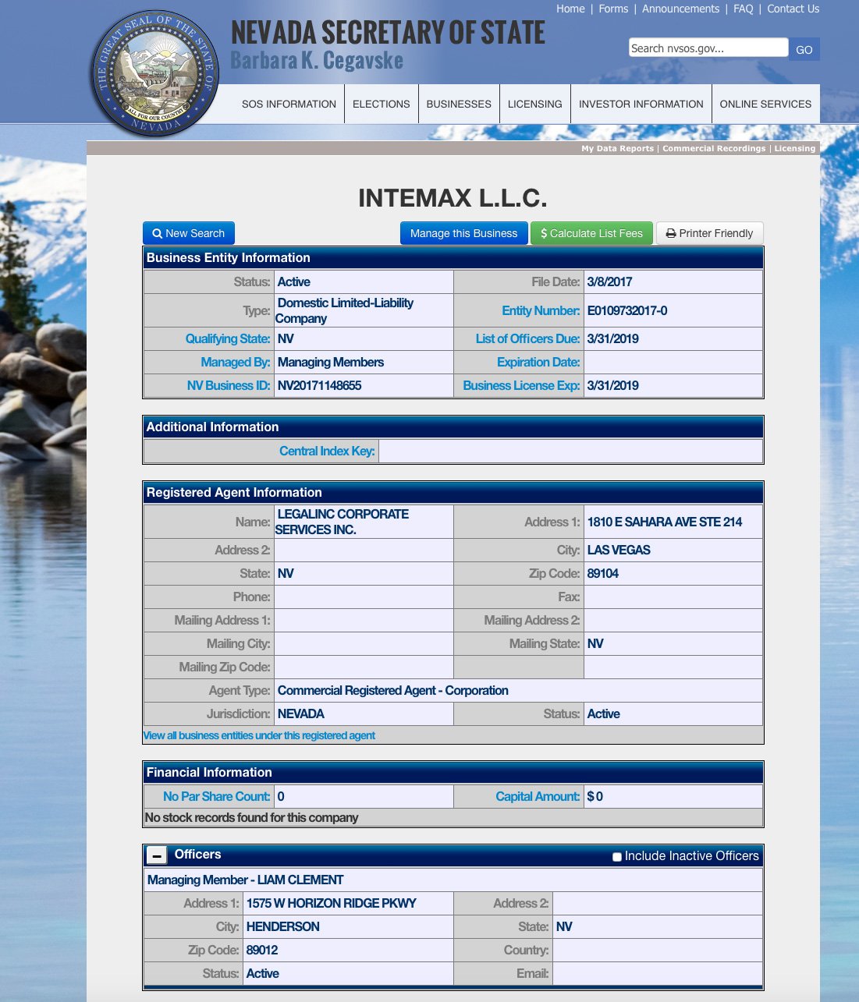
Task: Click 1575 W HORIZON RIDGE PKWY address
Action: point(332,903)
